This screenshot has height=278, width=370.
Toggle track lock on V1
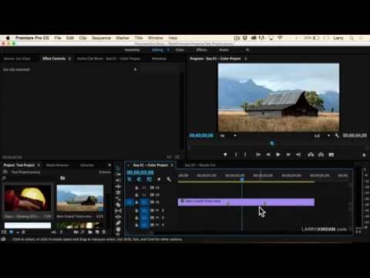coord(136,202)
